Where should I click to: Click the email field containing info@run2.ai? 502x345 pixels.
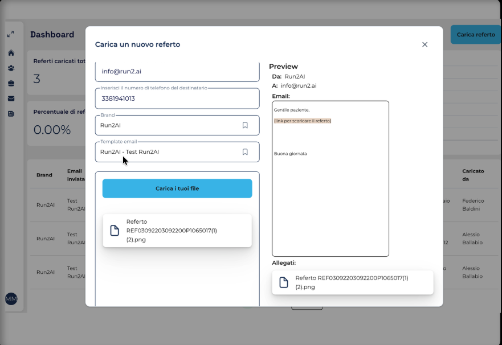tap(177, 72)
